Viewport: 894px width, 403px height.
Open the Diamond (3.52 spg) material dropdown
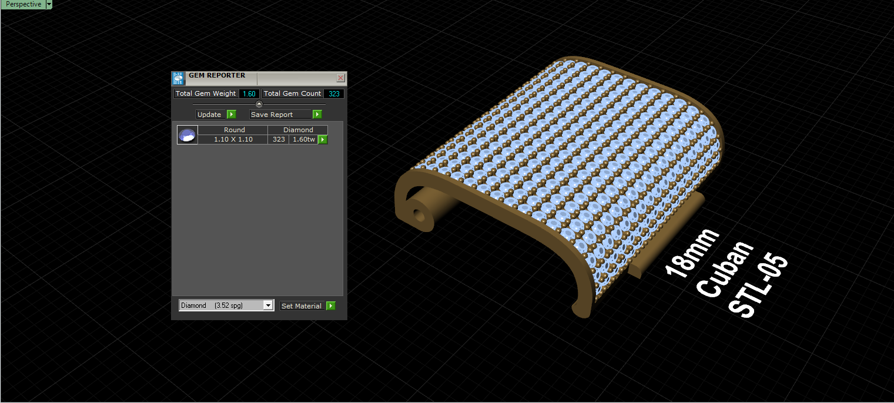tap(226, 305)
